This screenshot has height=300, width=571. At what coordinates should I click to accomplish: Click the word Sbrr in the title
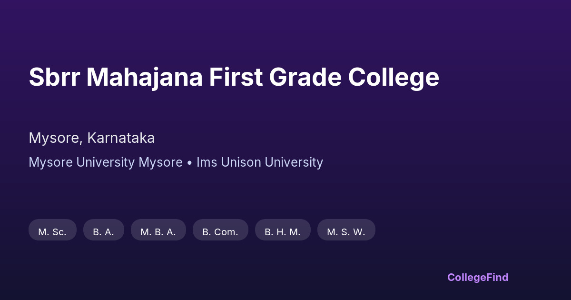pyautogui.click(x=54, y=77)
